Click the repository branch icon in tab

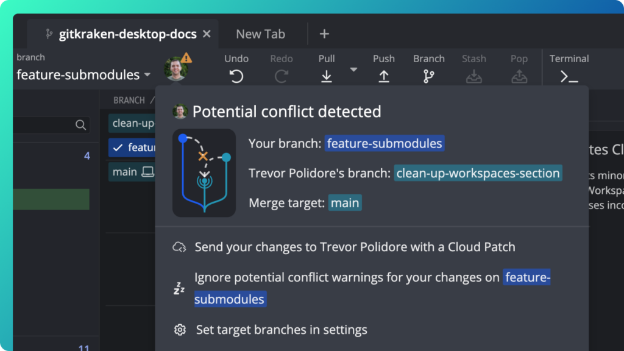click(49, 34)
